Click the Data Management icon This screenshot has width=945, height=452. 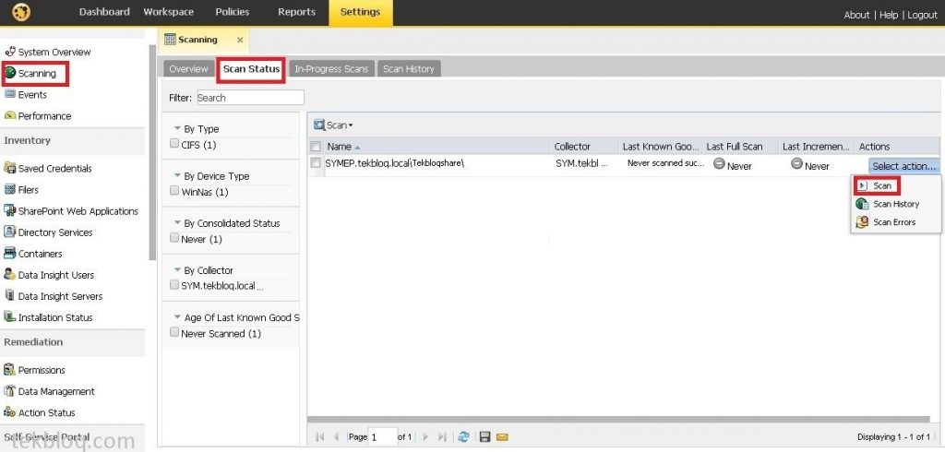[9, 390]
